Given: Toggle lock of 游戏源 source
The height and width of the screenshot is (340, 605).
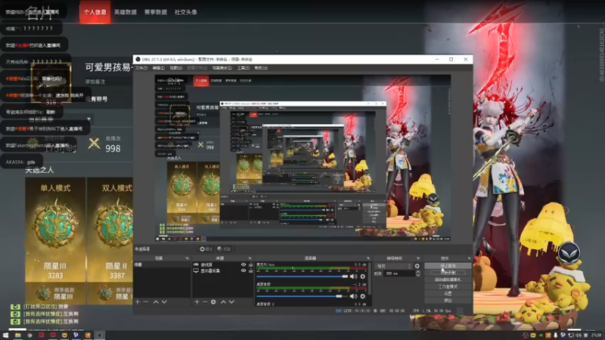Looking at the screenshot, I should tap(250, 265).
